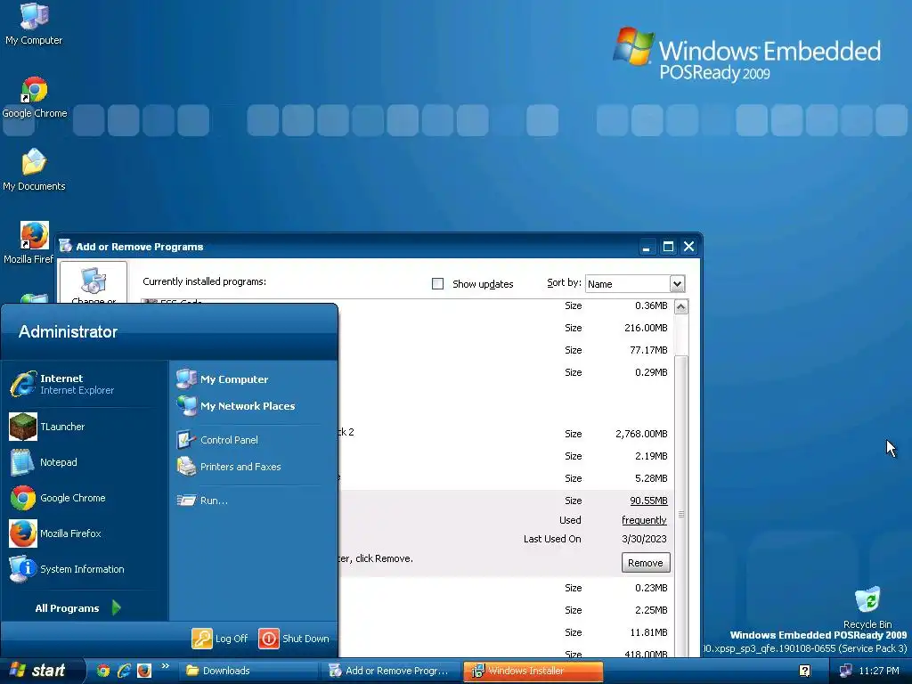Select Change or Remove Programs sidebar button
912x684 pixels.
point(93,282)
